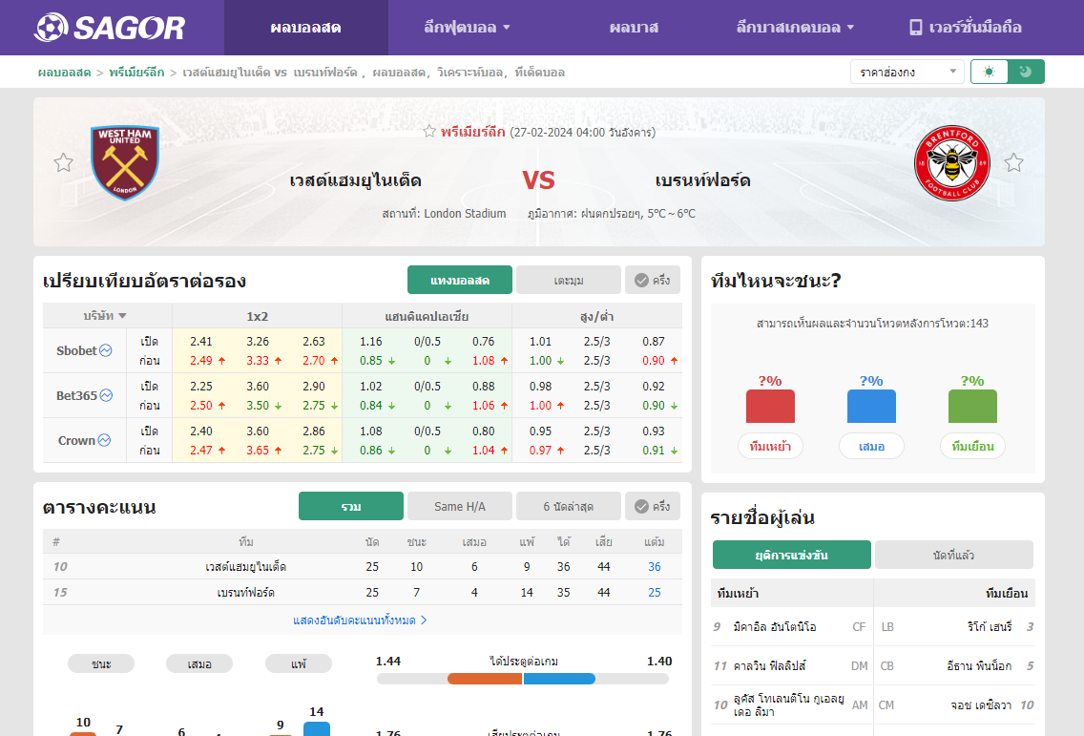The image size is (1084, 736).
Task: Click Brentford points 25
Action: click(654, 592)
